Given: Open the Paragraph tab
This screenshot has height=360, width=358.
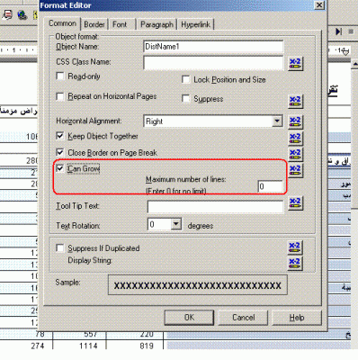Looking at the screenshot, I should coord(157,24).
